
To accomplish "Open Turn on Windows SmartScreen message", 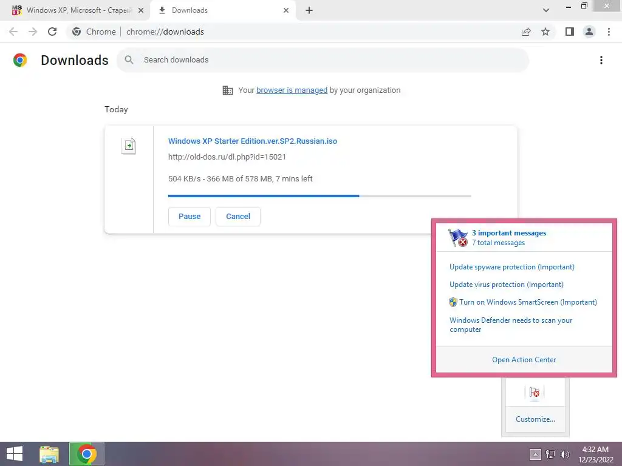I will pyautogui.click(x=523, y=302).
